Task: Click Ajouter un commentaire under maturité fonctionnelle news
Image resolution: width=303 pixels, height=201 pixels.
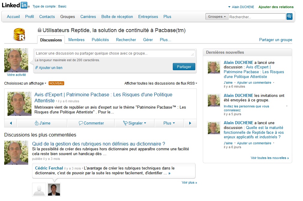Action: 254,143
